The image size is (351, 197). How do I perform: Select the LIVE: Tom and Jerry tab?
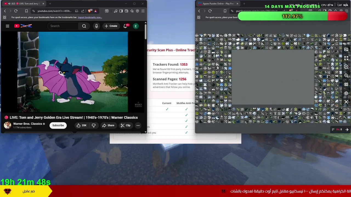tap(24, 4)
